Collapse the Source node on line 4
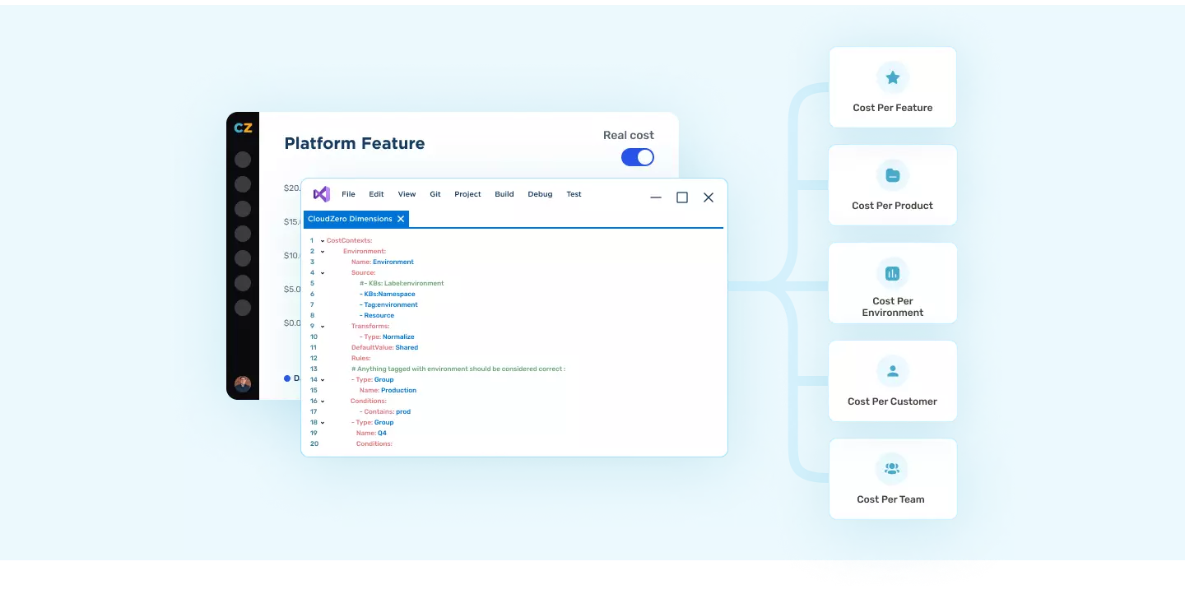 [323, 272]
